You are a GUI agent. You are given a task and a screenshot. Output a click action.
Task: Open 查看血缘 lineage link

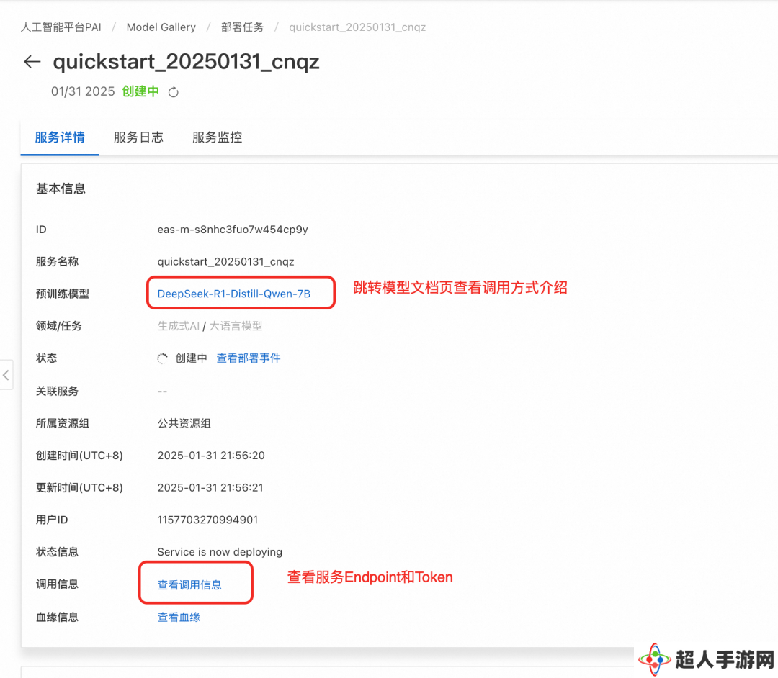(x=179, y=617)
